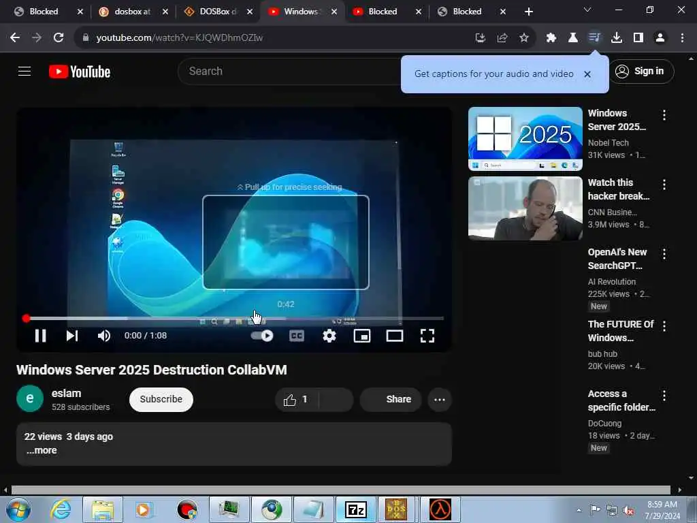Click the address bar URL
The height and width of the screenshot is (523, 697).
click(180, 38)
